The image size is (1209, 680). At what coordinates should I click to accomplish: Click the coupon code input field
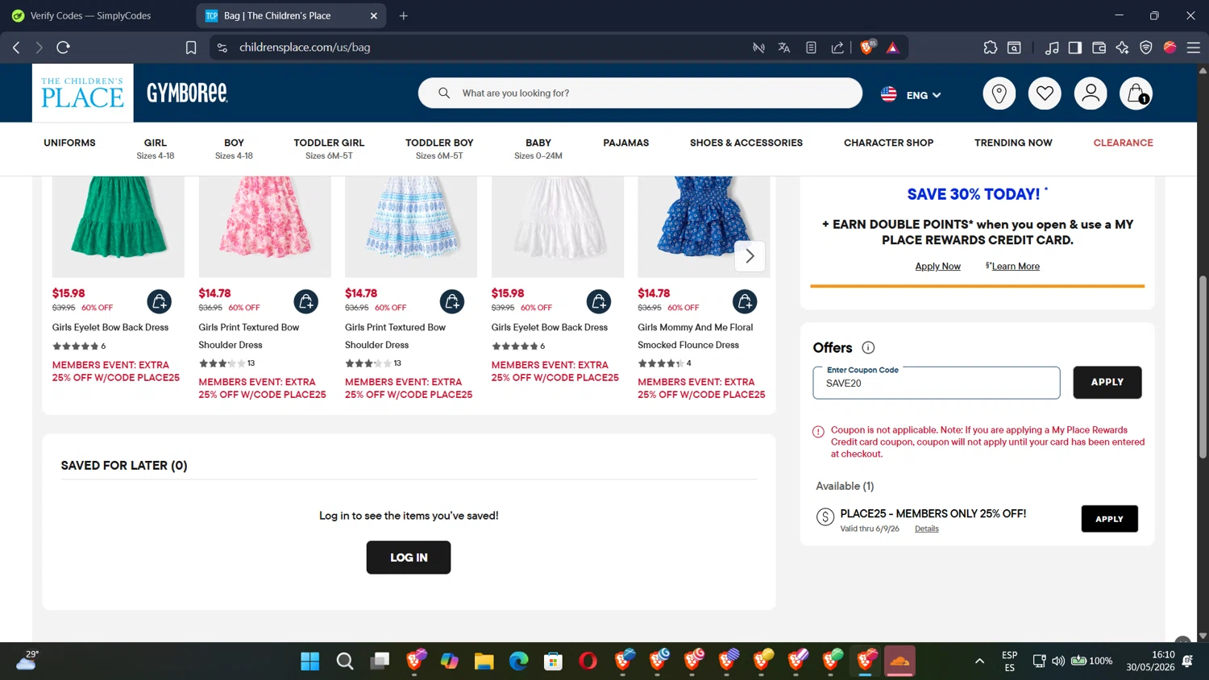(937, 383)
